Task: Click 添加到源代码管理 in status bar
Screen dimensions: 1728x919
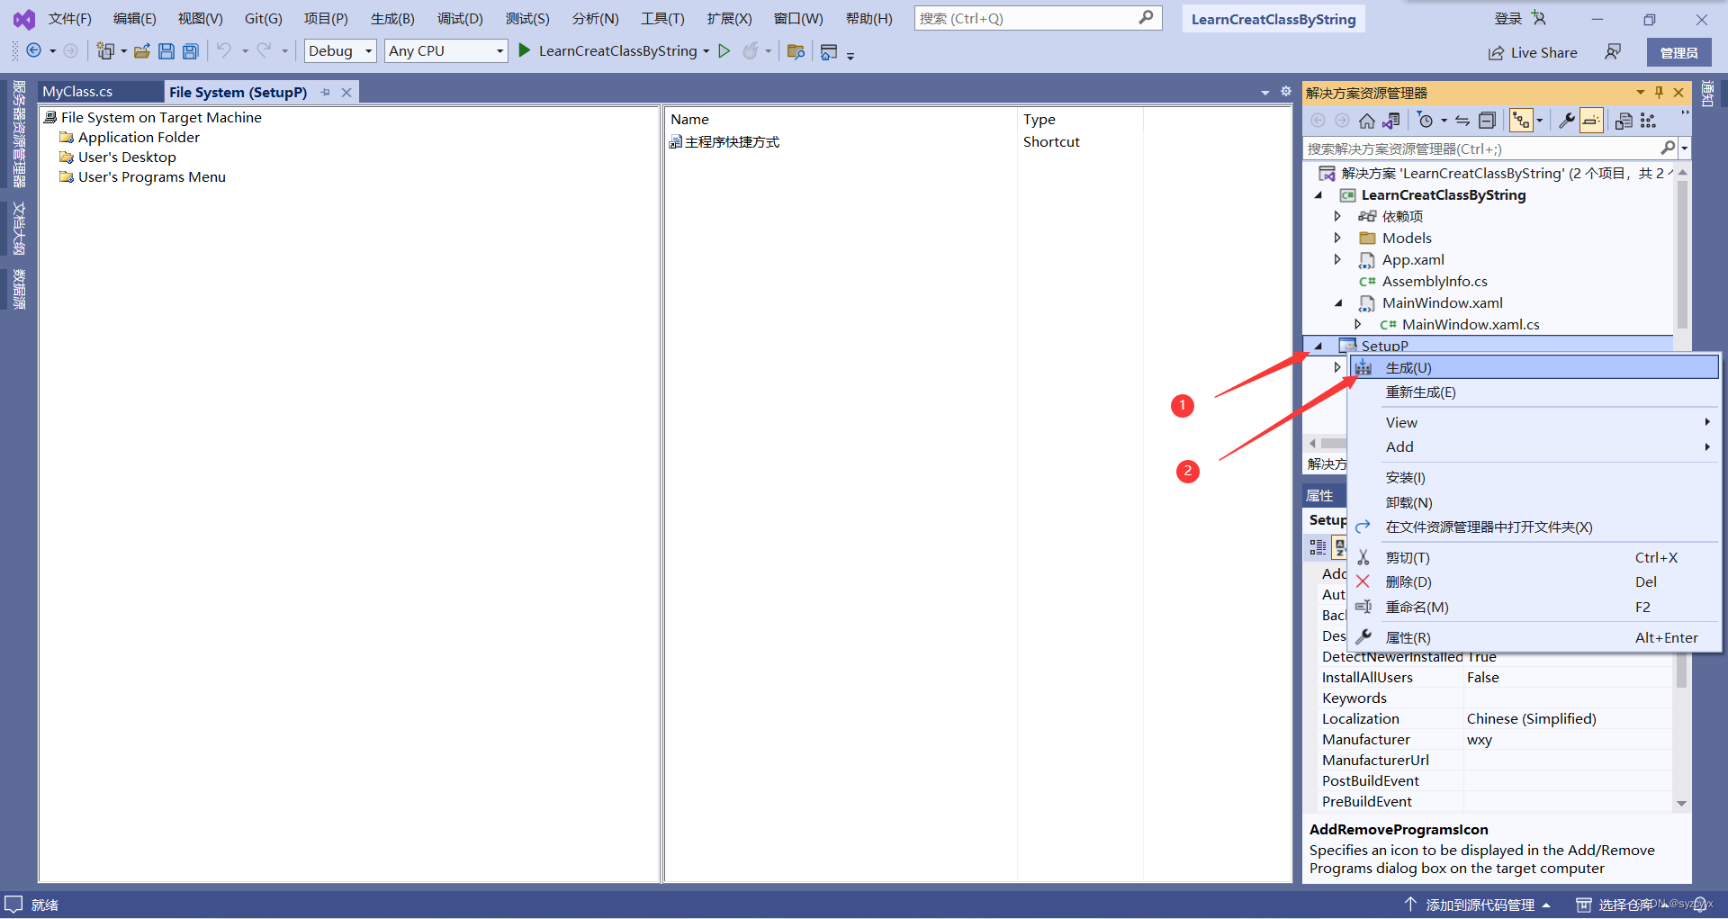Action: coord(1478,905)
